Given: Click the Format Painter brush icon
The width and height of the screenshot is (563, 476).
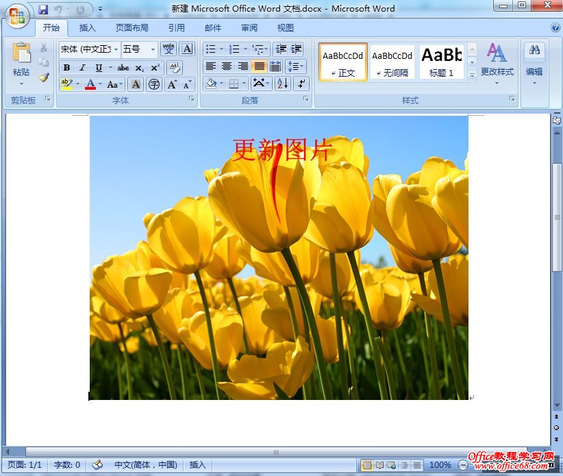Looking at the screenshot, I should pyautogui.click(x=44, y=77).
